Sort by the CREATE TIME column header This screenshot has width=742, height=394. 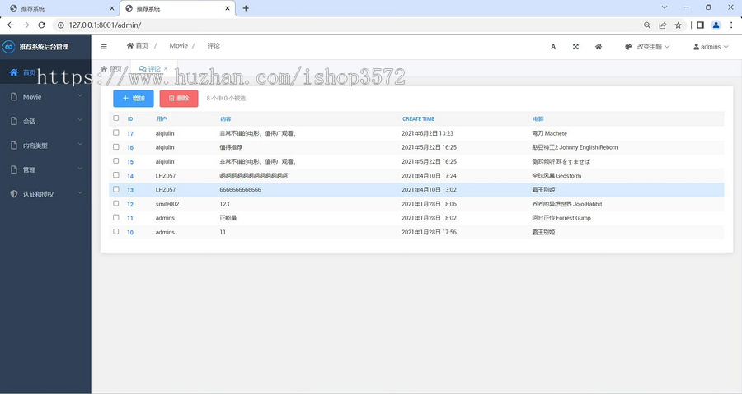(418, 119)
